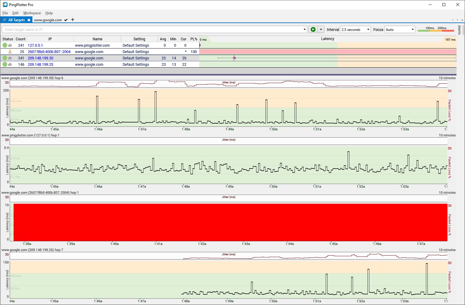The height and width of the screenshot is (305, 465).
Task: Open the hamburger menu on All Targets tab
Action: coord(5,20)
